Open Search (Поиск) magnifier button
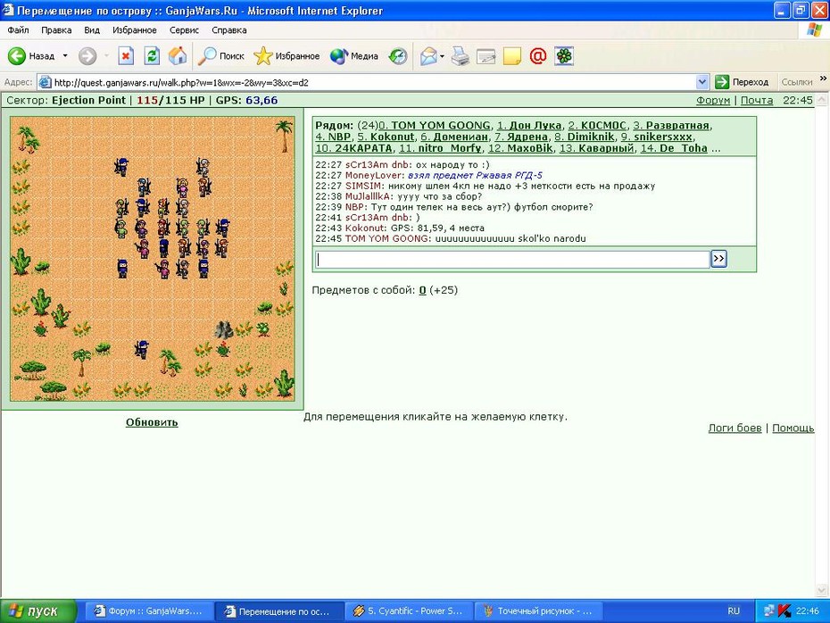The height and width of the screenshot is (623, 830). point(220,55)
